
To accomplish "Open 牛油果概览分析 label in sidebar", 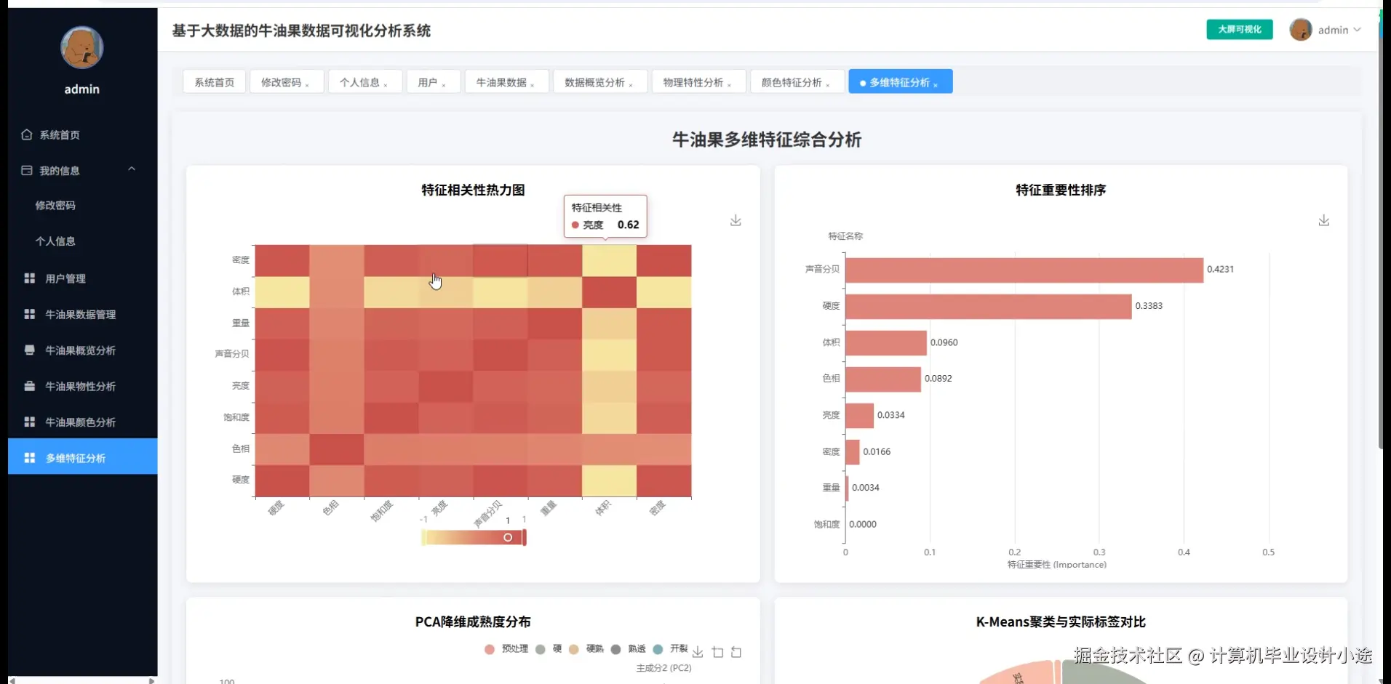I will [x=81, y=350].
